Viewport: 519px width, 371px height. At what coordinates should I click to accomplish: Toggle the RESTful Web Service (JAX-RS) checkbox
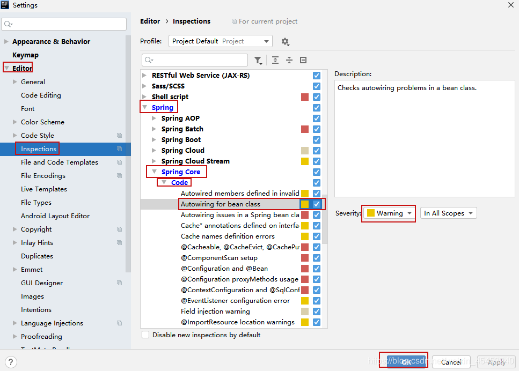click(317, 76)
